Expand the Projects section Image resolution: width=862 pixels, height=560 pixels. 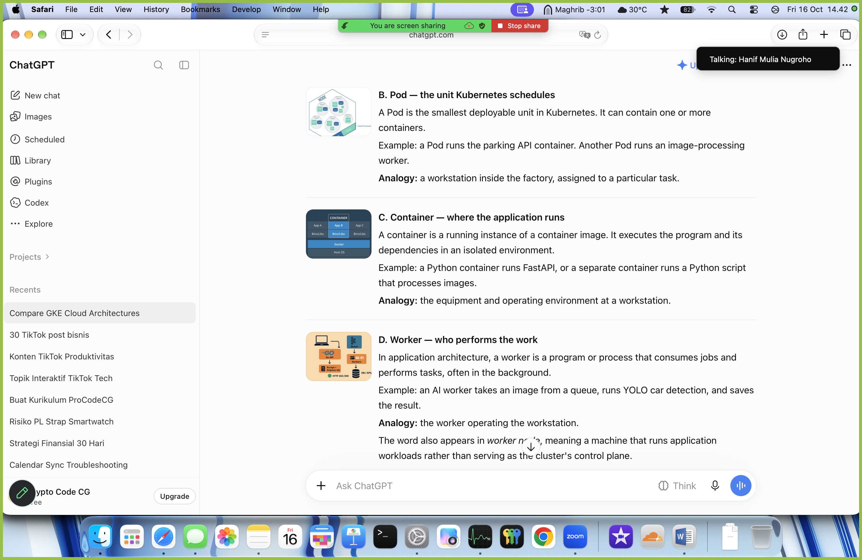click(x=29, y=257)
